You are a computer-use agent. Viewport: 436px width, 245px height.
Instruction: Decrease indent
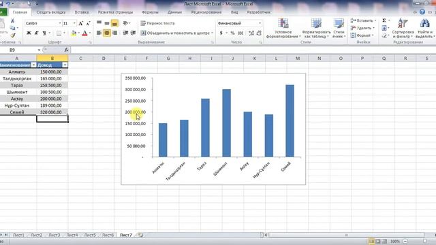[x=125, y=33]
